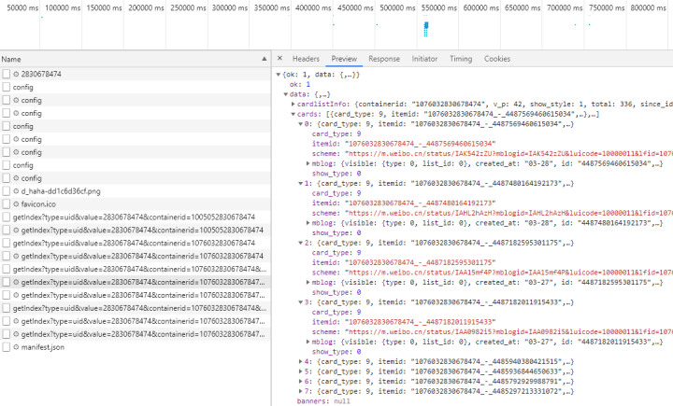The height and width of the screenshot is (406, 673).
Task: Click itemid value ending 4487182595301175
Action: (421, 262)
